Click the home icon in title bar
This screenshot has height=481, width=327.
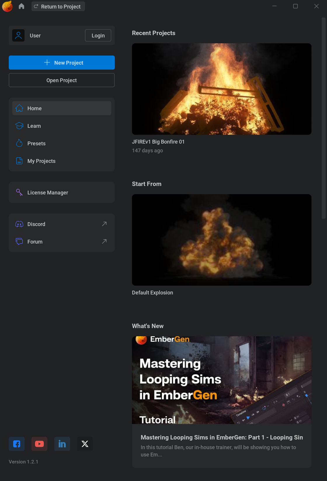point(21,6)
